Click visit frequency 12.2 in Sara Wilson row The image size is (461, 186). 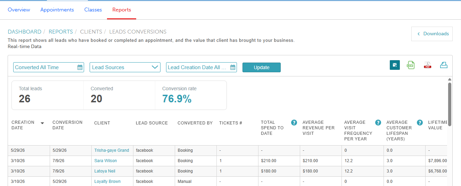point(348,161)
